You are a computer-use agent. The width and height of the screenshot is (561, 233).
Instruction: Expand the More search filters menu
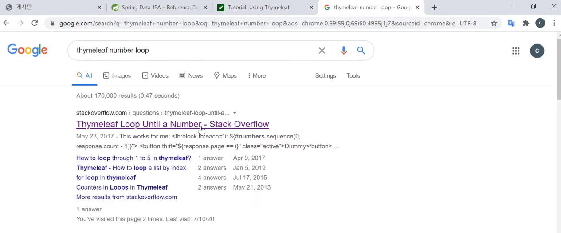[257, 76]
